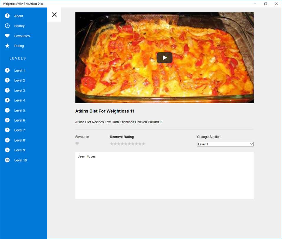Toggle the Favourite heart under Favourite label
282x239 pixels.
(77, 143)
